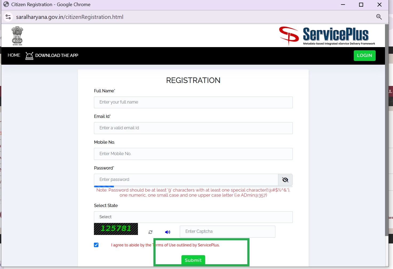Click the page vertical scrollbar

coord(387,133)
